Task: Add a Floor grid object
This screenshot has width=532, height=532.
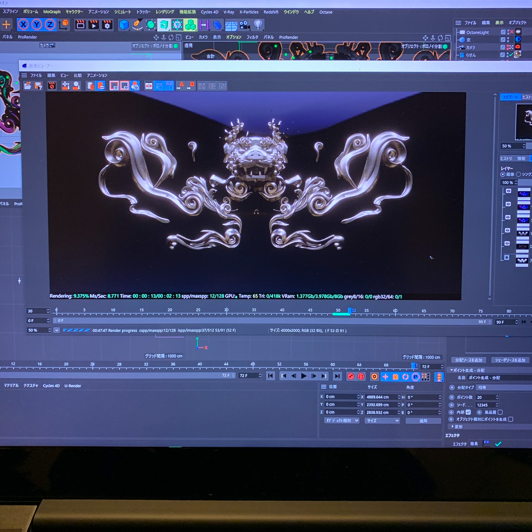Action: (x=231, y=25)
